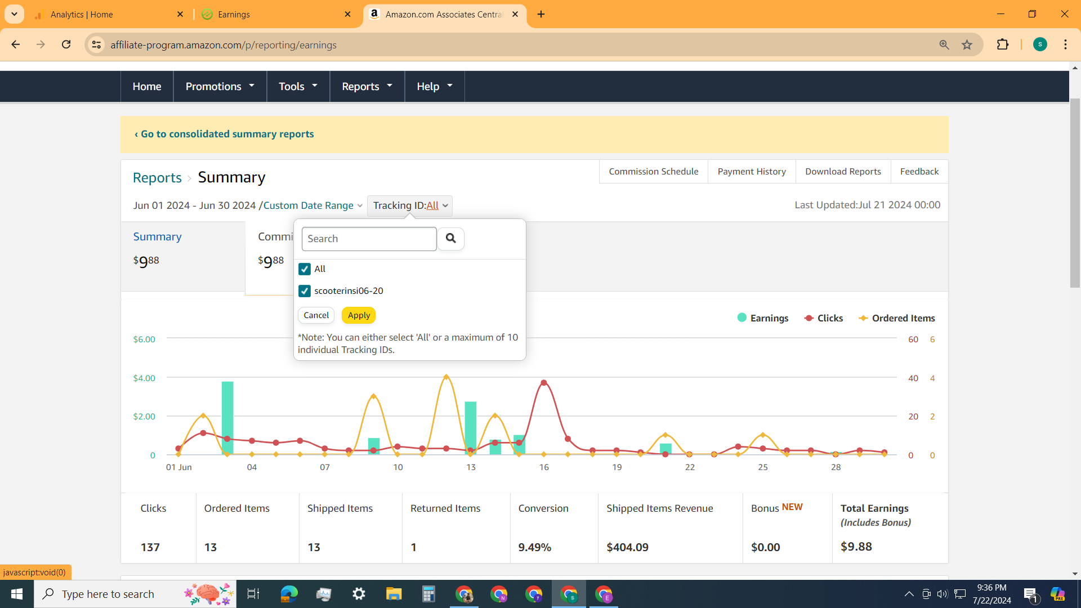Click the Shipped Items Revenue $404.09 value
This screenshot has height=608, width=1081.
click(x=627, y=547)
